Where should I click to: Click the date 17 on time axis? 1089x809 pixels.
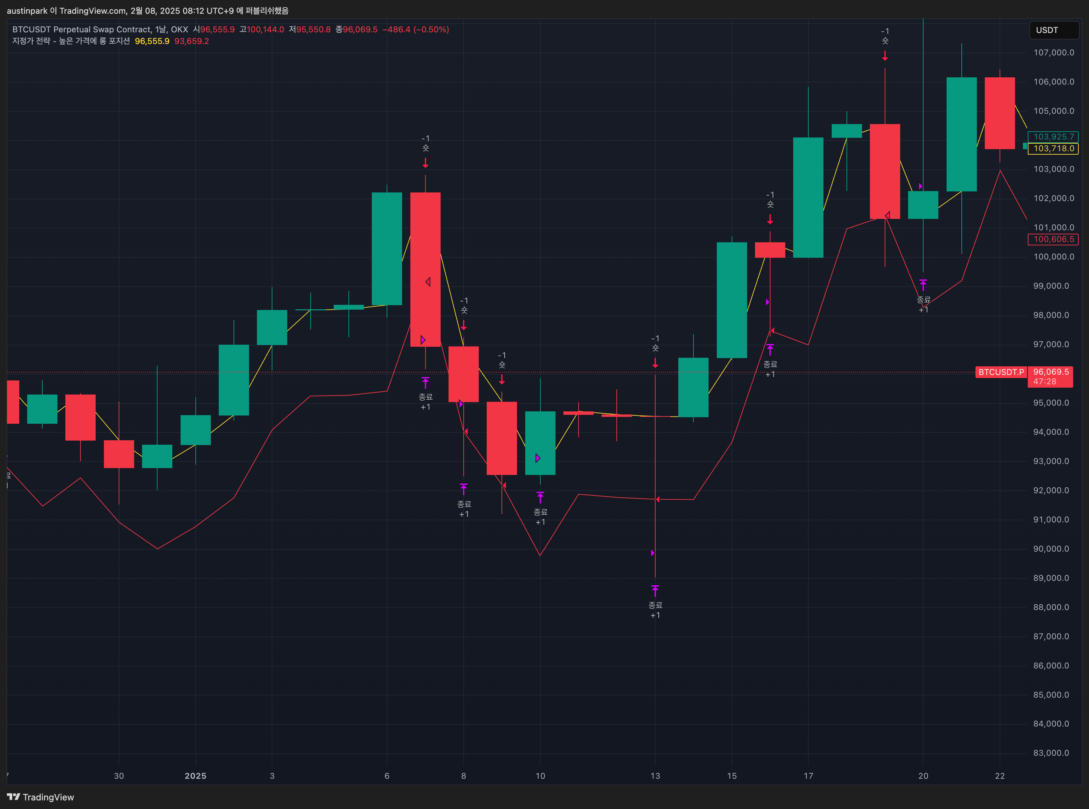click(808, 776)
